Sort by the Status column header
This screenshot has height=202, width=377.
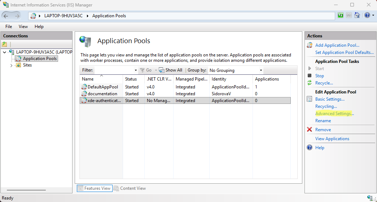tap(134, 79)
